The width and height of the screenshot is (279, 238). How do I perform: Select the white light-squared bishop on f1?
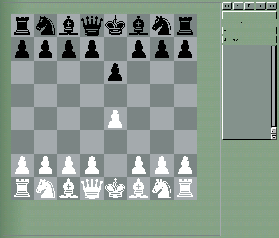tap(139, 189)
